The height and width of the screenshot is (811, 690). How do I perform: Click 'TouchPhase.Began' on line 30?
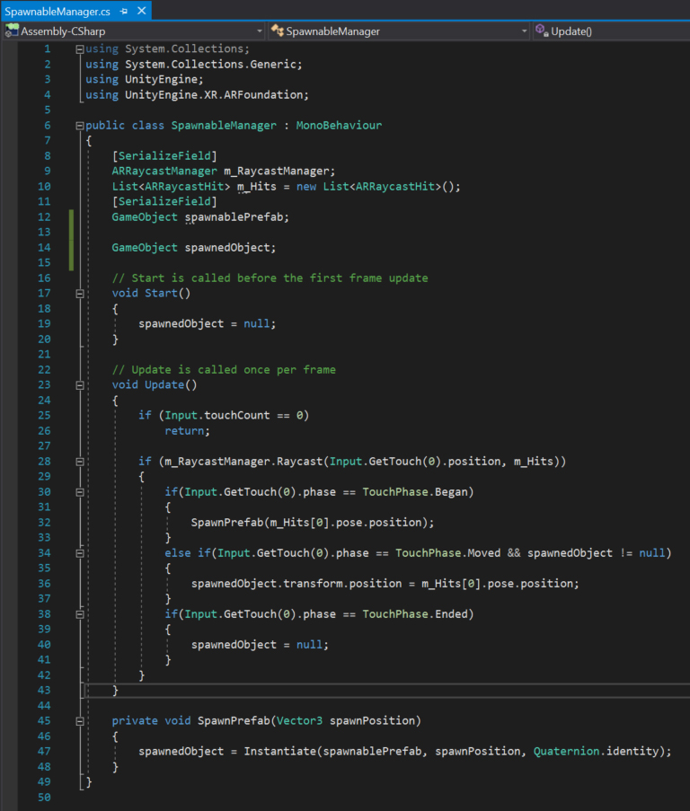point(415,492)
